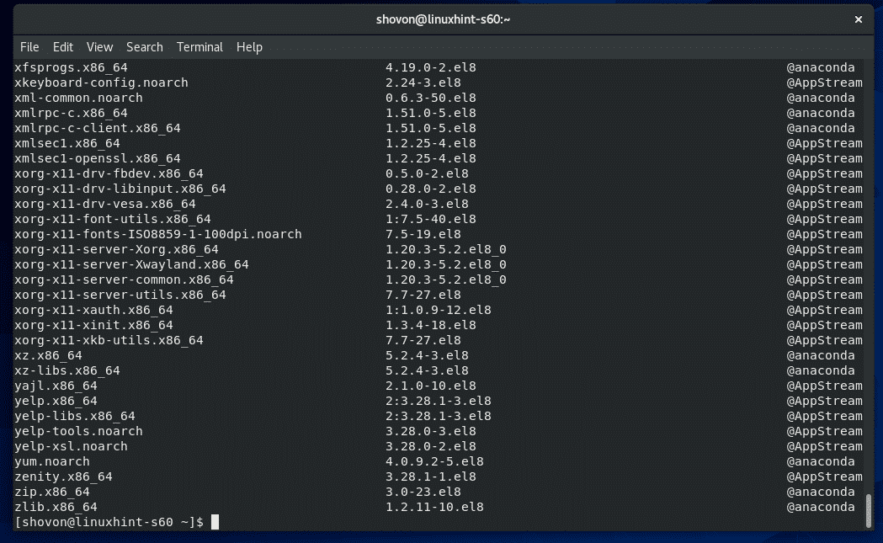Click the yelp-tools.noarch package name
Viewport: 883px width, 543px height.
click(x=78, y=431)
